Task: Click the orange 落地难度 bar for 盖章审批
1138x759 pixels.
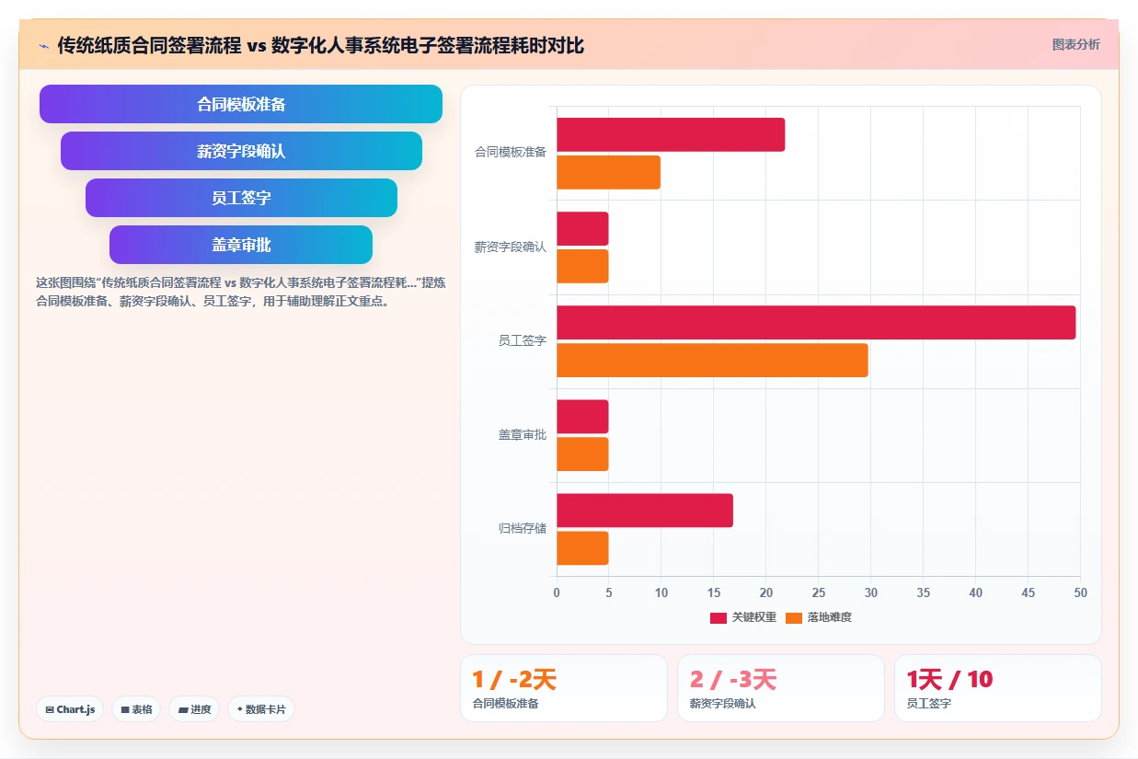Action: pos(582,454)
